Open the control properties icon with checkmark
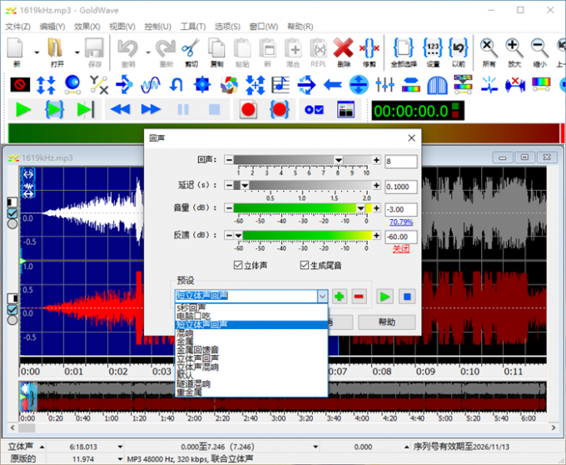This screenshot has width=566, height=465. point(314,109)
